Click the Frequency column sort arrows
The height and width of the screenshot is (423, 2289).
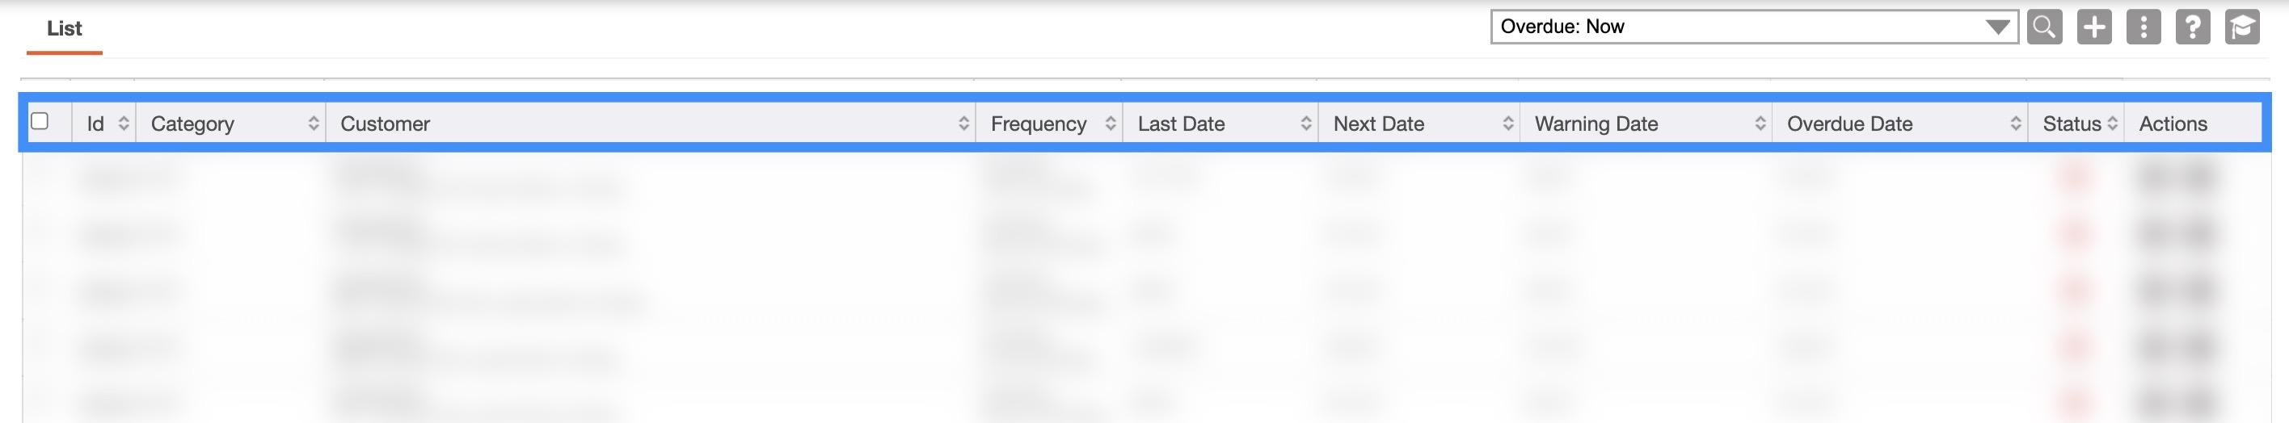[1111, 124]
